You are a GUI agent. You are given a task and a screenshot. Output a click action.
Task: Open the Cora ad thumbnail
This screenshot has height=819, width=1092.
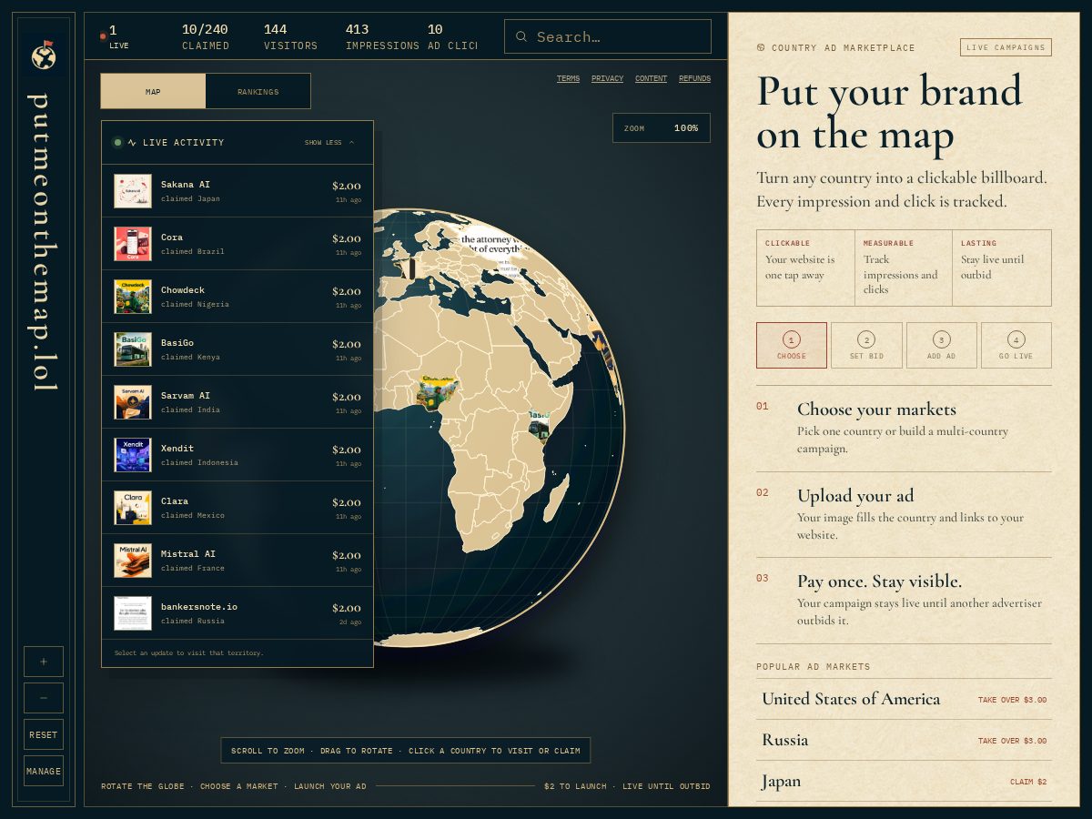click(133, 244)
